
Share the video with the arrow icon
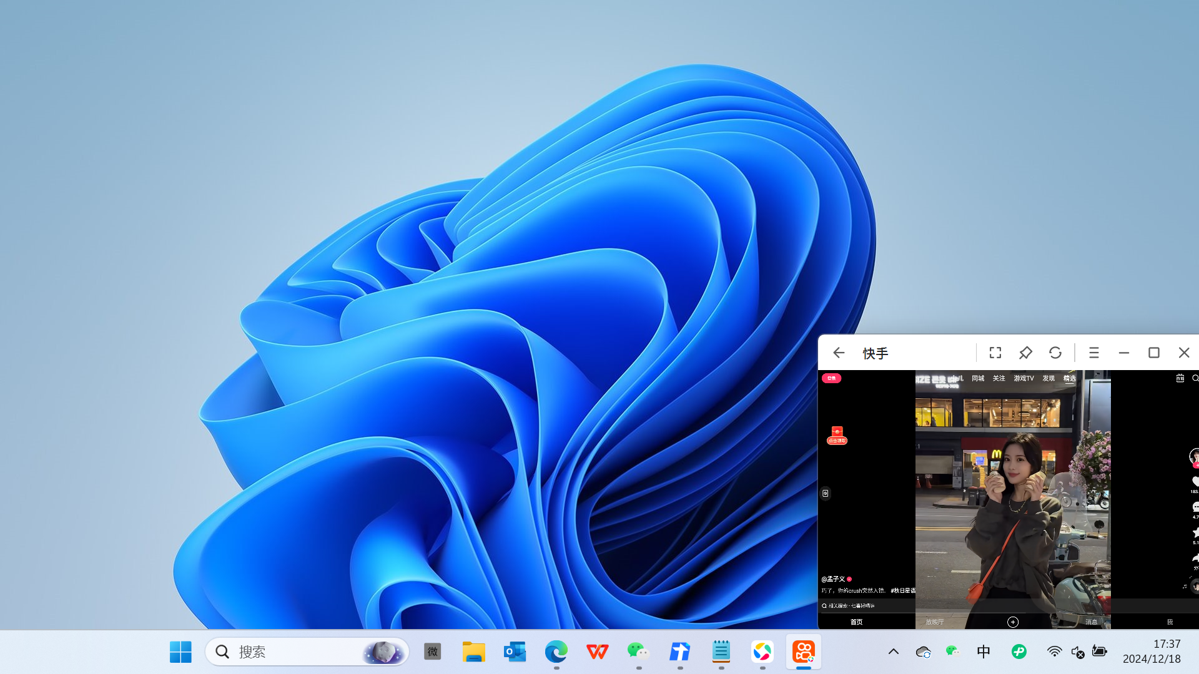coord(1195,558)
